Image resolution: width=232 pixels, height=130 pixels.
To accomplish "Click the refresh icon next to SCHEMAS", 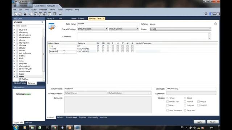I will tap(42, 22).
